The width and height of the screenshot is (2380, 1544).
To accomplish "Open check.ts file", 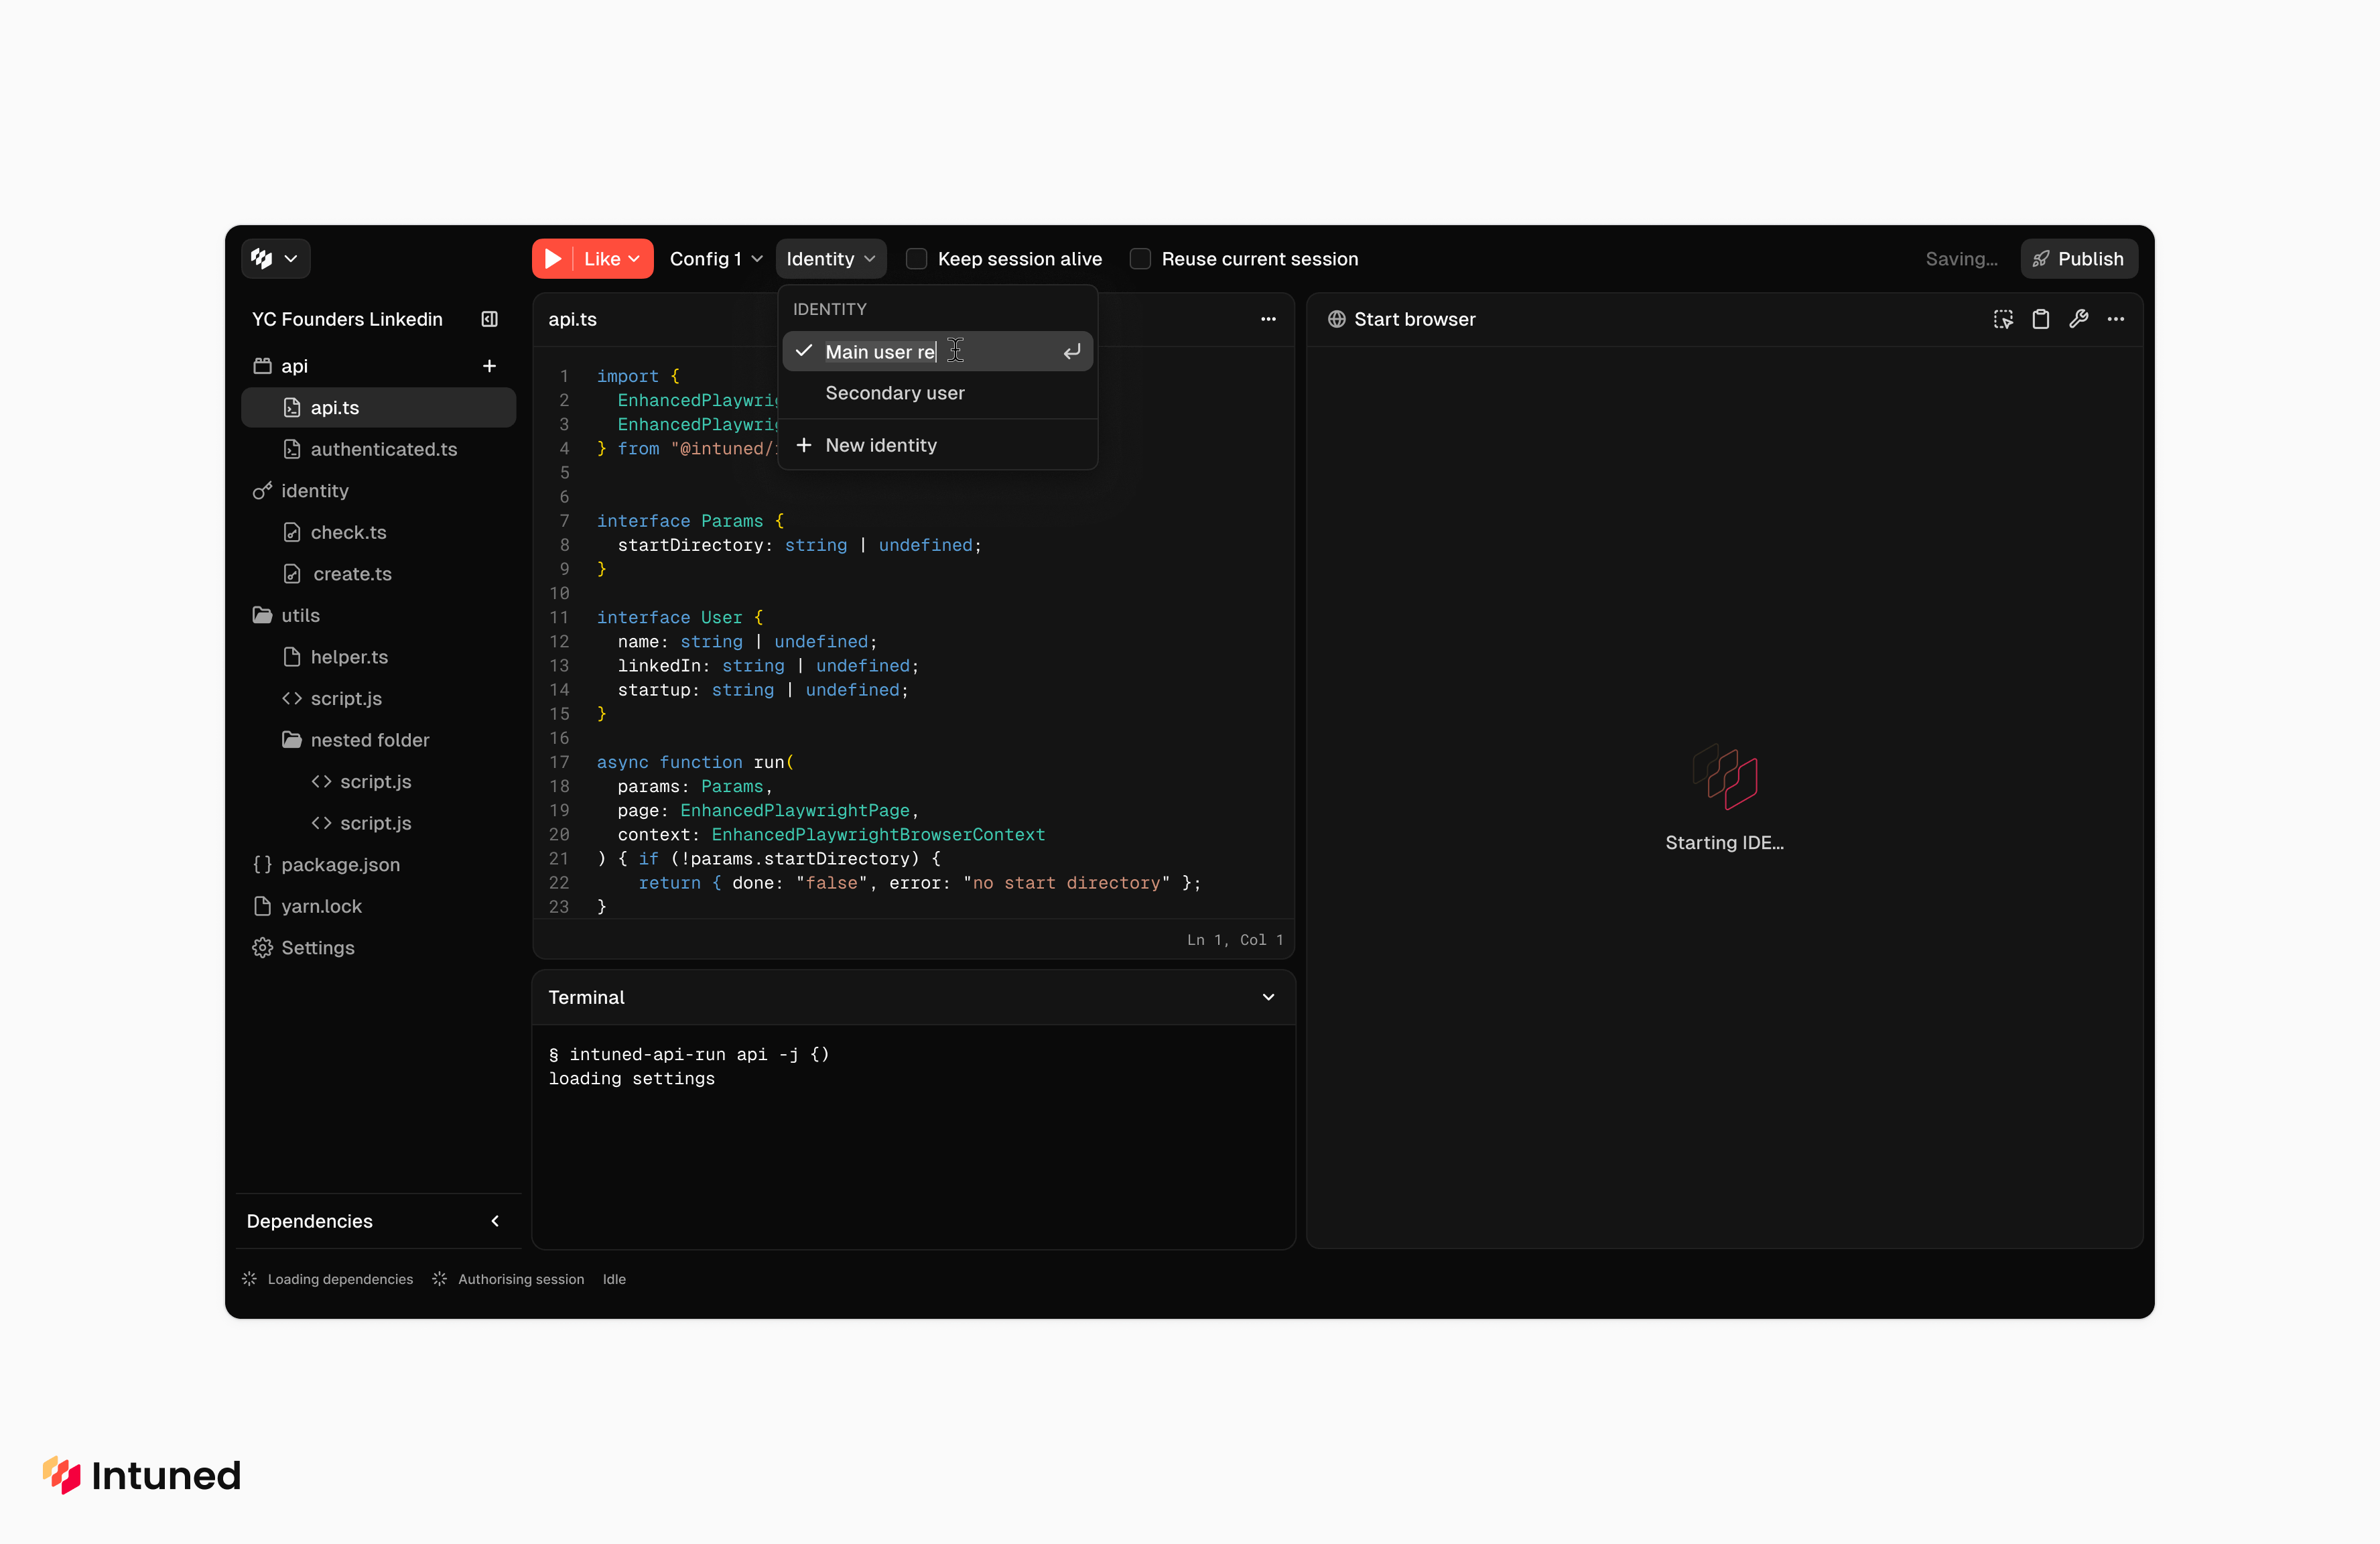I will pos(378,533).
